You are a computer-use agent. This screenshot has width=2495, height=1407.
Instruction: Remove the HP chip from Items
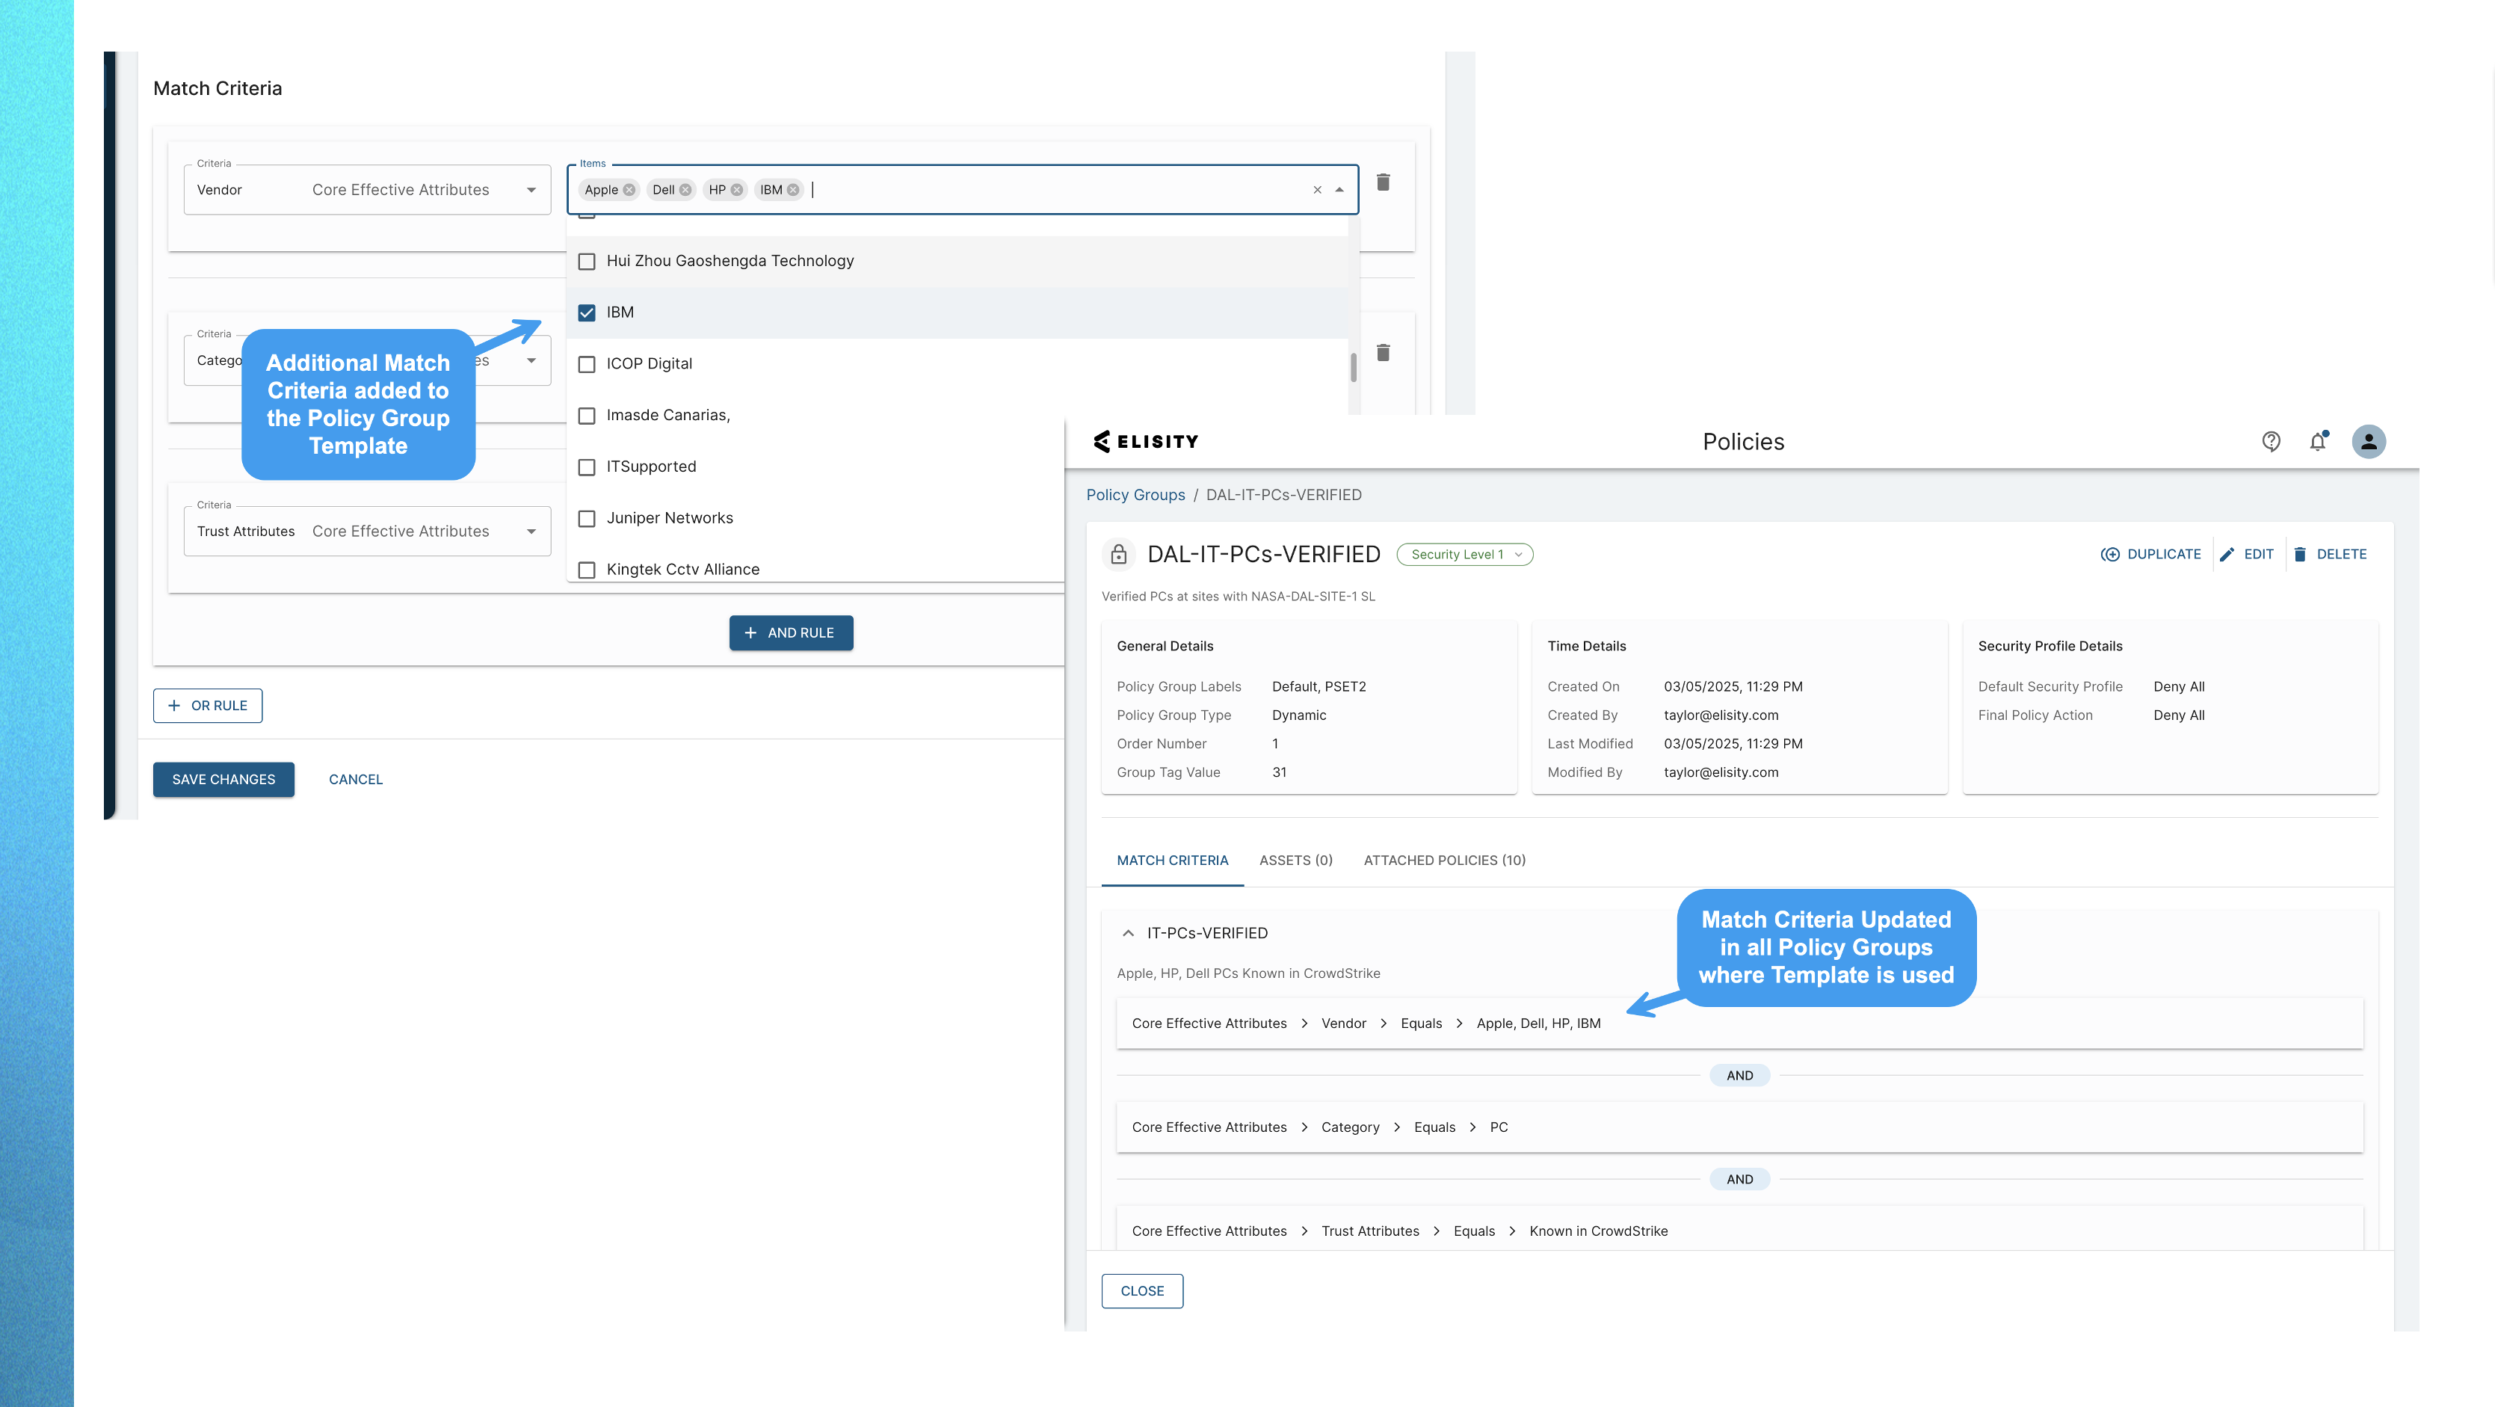737,190
